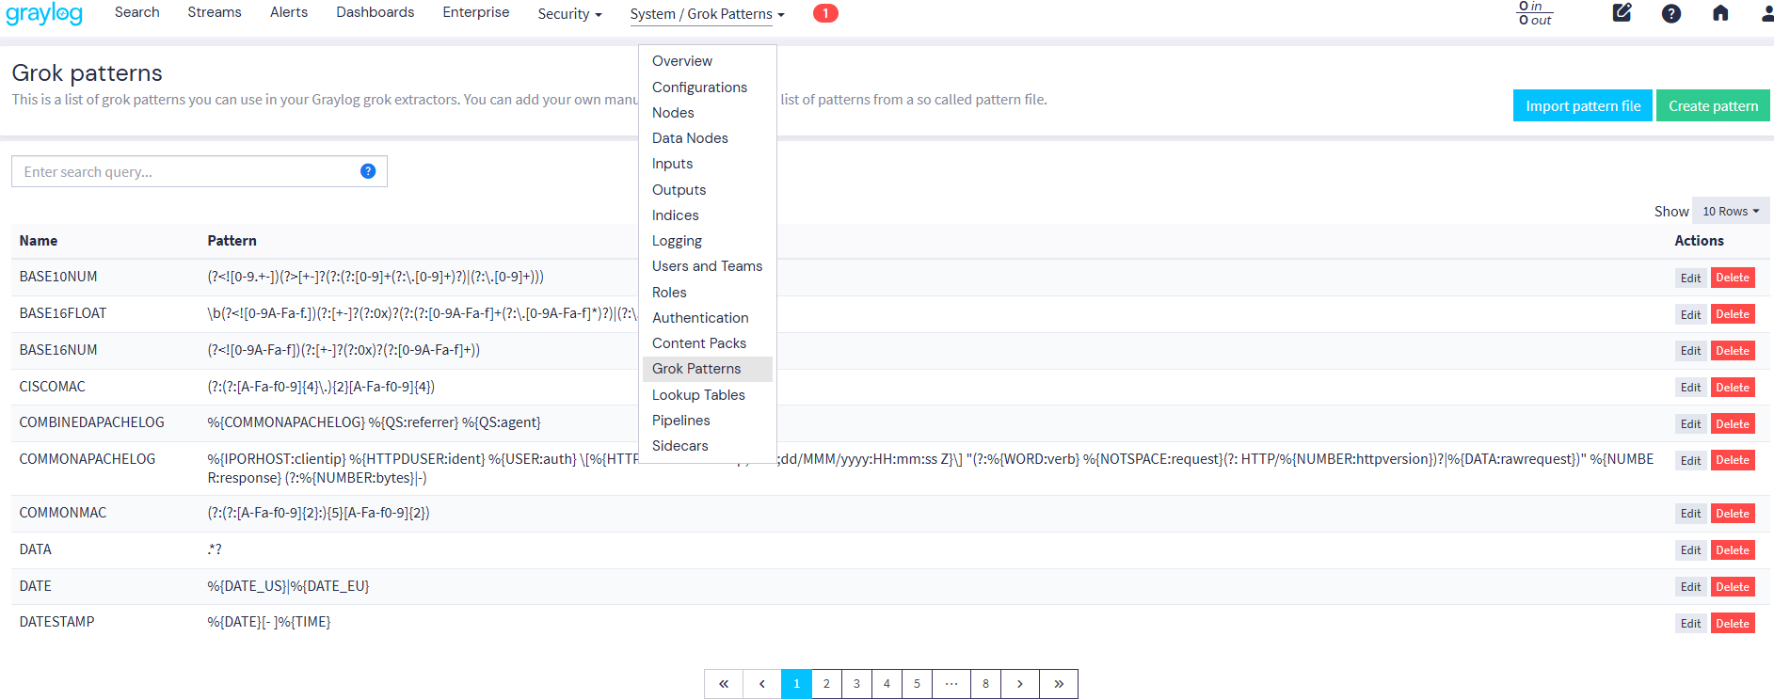Select Lookup Tables from System menu
The image size is (1774, 700).
click(x=698, y=395)
